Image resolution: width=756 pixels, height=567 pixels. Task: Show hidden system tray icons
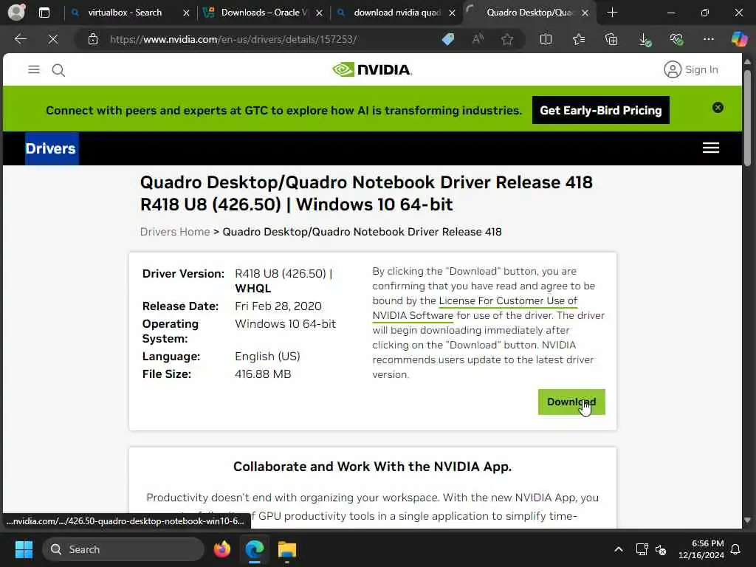619,549
